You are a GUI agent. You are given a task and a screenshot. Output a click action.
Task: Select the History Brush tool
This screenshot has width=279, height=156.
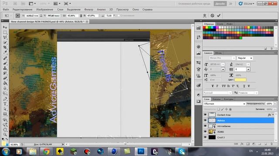5,73
